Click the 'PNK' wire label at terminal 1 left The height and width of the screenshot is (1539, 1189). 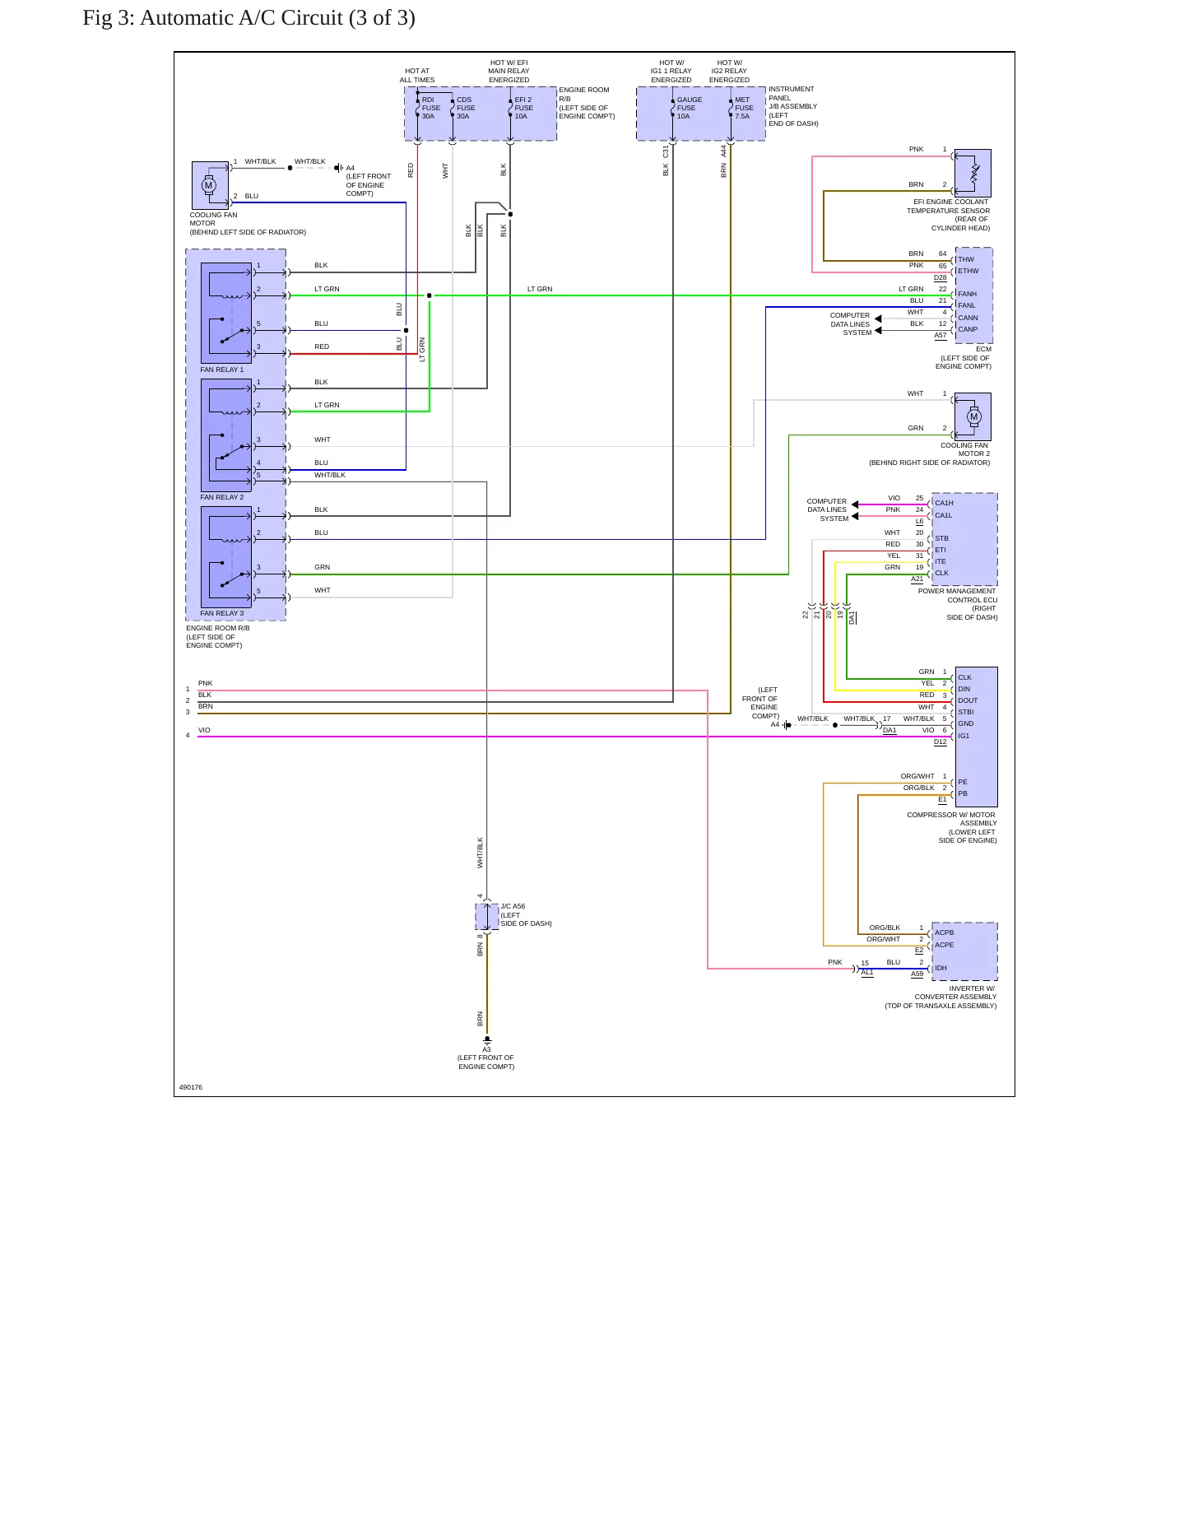coord(206,683)
